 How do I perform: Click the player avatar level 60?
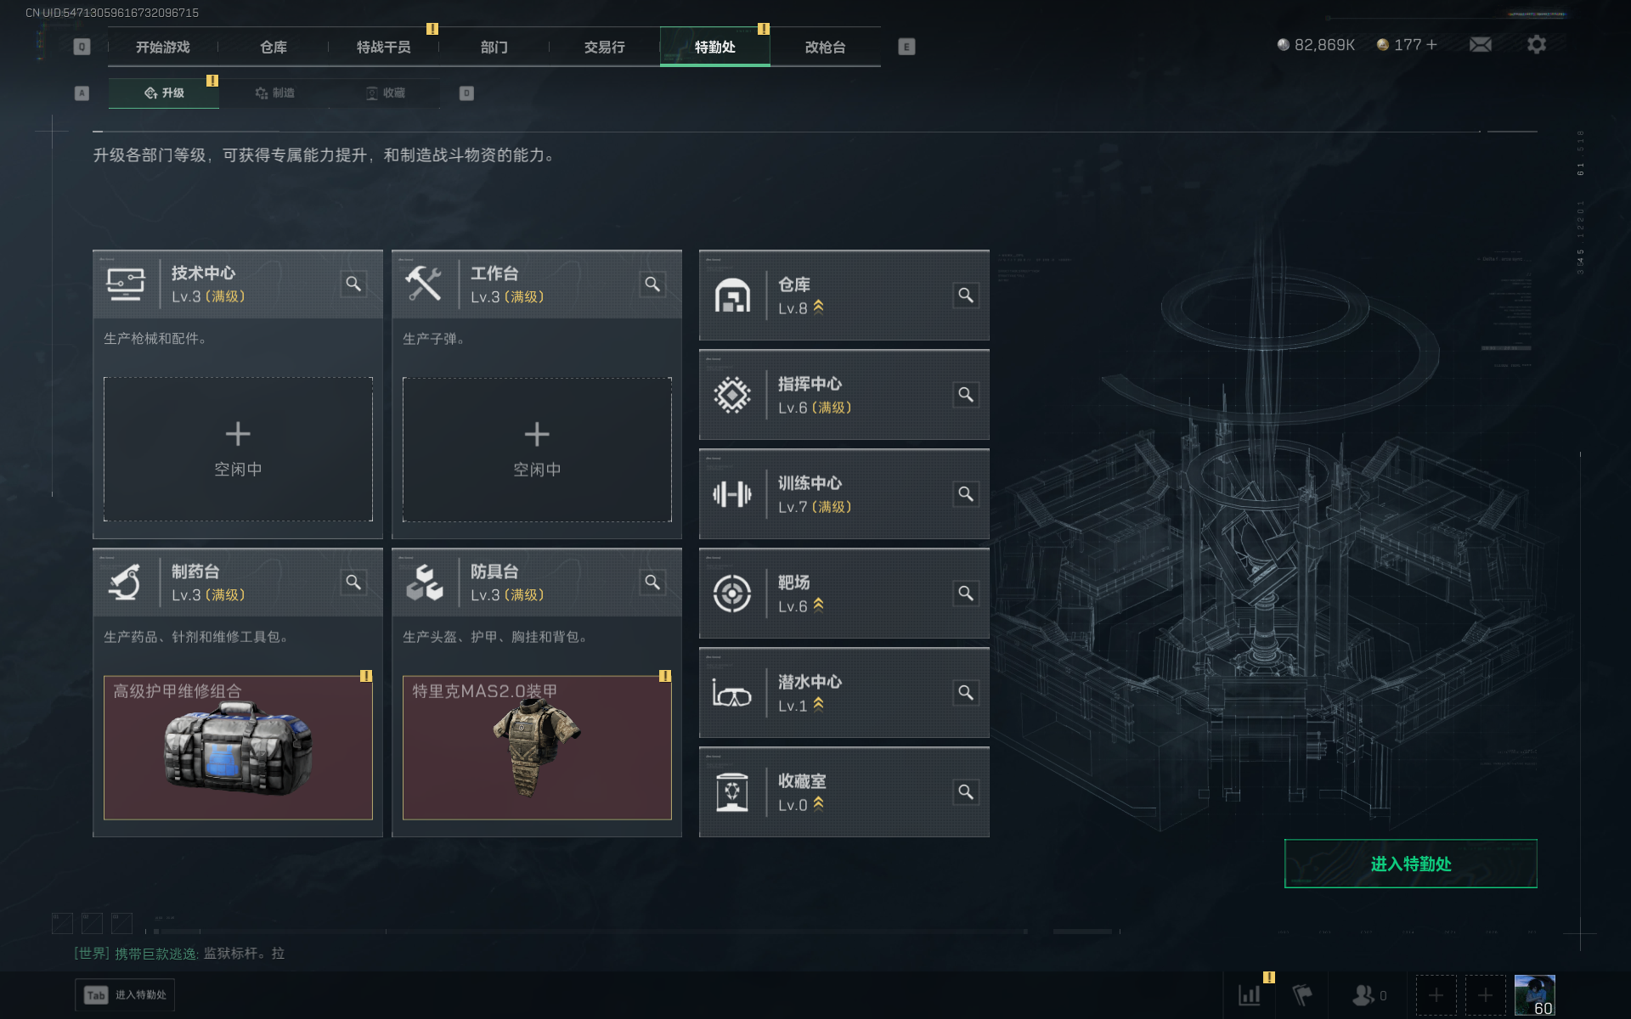[1535, 995]
